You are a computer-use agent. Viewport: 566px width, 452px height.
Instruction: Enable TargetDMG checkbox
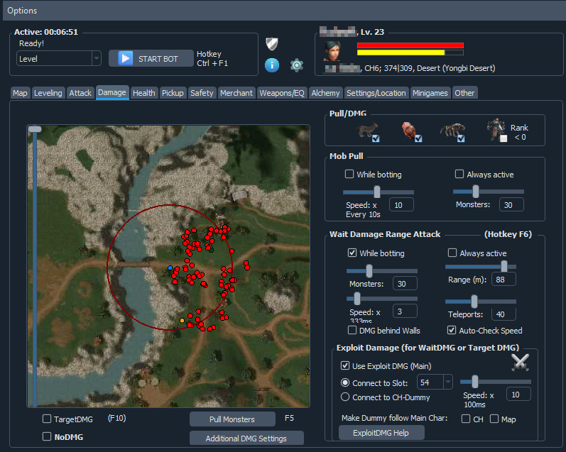(x=47, y=419)
